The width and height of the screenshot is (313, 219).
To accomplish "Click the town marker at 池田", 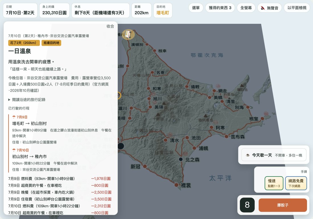I will pos(187,138).
